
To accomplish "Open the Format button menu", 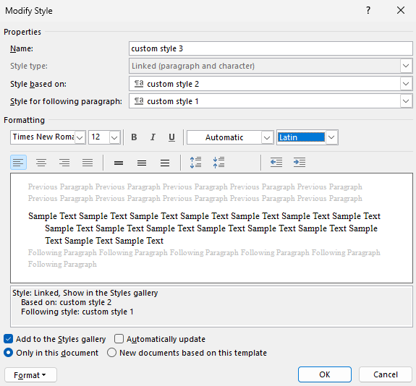I will (30, 374).
